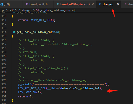
Task: Click line number 130 in gutter
Action: 4,96
